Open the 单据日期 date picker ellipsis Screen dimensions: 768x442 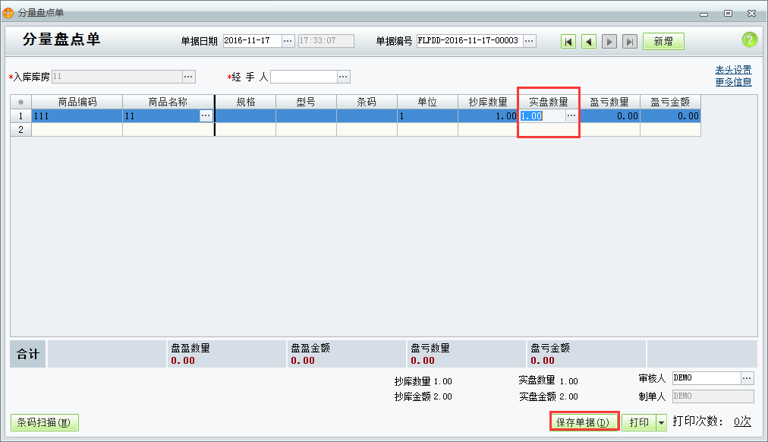point(288,41)
